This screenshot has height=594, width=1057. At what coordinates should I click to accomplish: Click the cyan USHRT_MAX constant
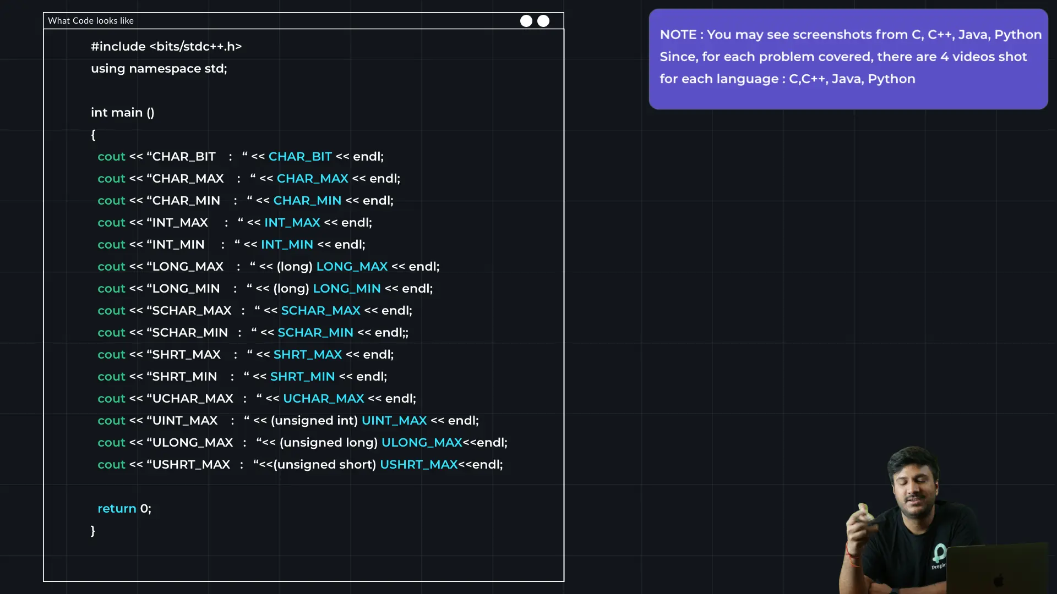(x=419, y=465)
